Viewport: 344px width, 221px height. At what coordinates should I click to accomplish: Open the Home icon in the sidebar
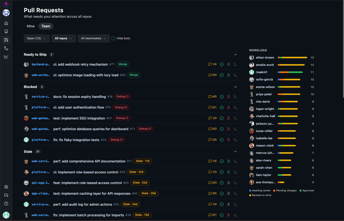(x=6, y=23)
